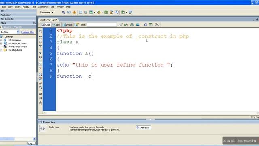Viewport: 259px width, 146px height.
Task: Select the constructor1.php document tab
Action: click(x=48, y=20)
